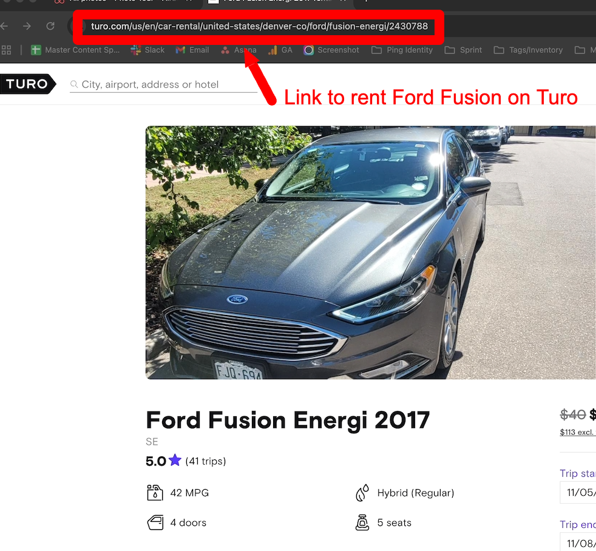Open the Slack bookmark

pyautogui.click(x=147, y=50)
